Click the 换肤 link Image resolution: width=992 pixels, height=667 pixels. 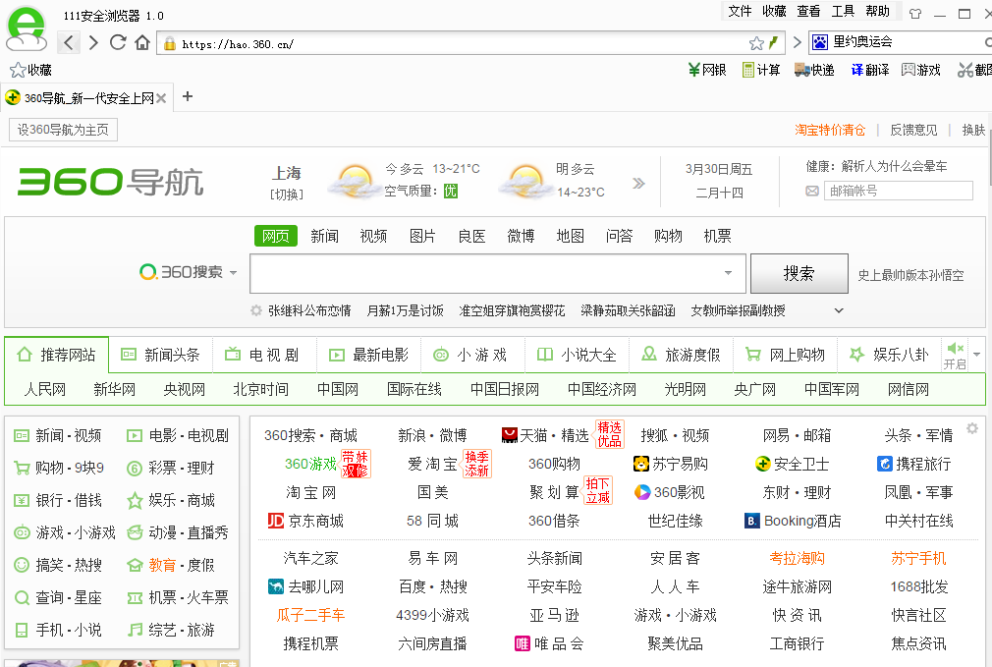(x=973, y=130)
